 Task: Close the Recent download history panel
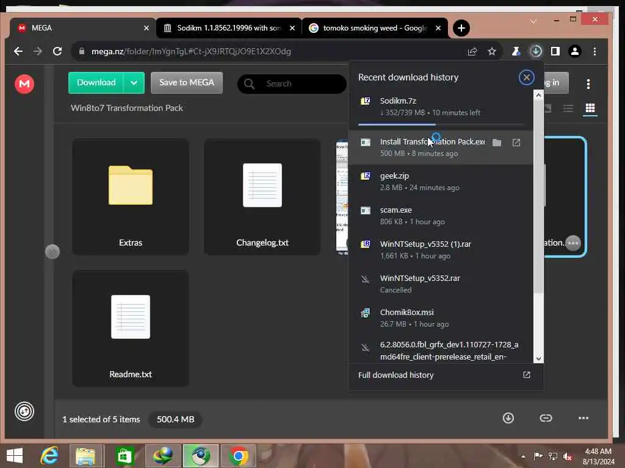coord(526,77)
